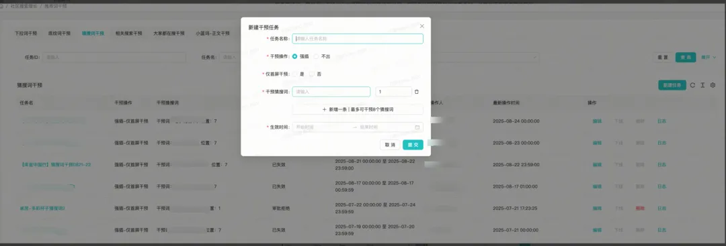Click the 提交 button in dialog

[413, 145]
